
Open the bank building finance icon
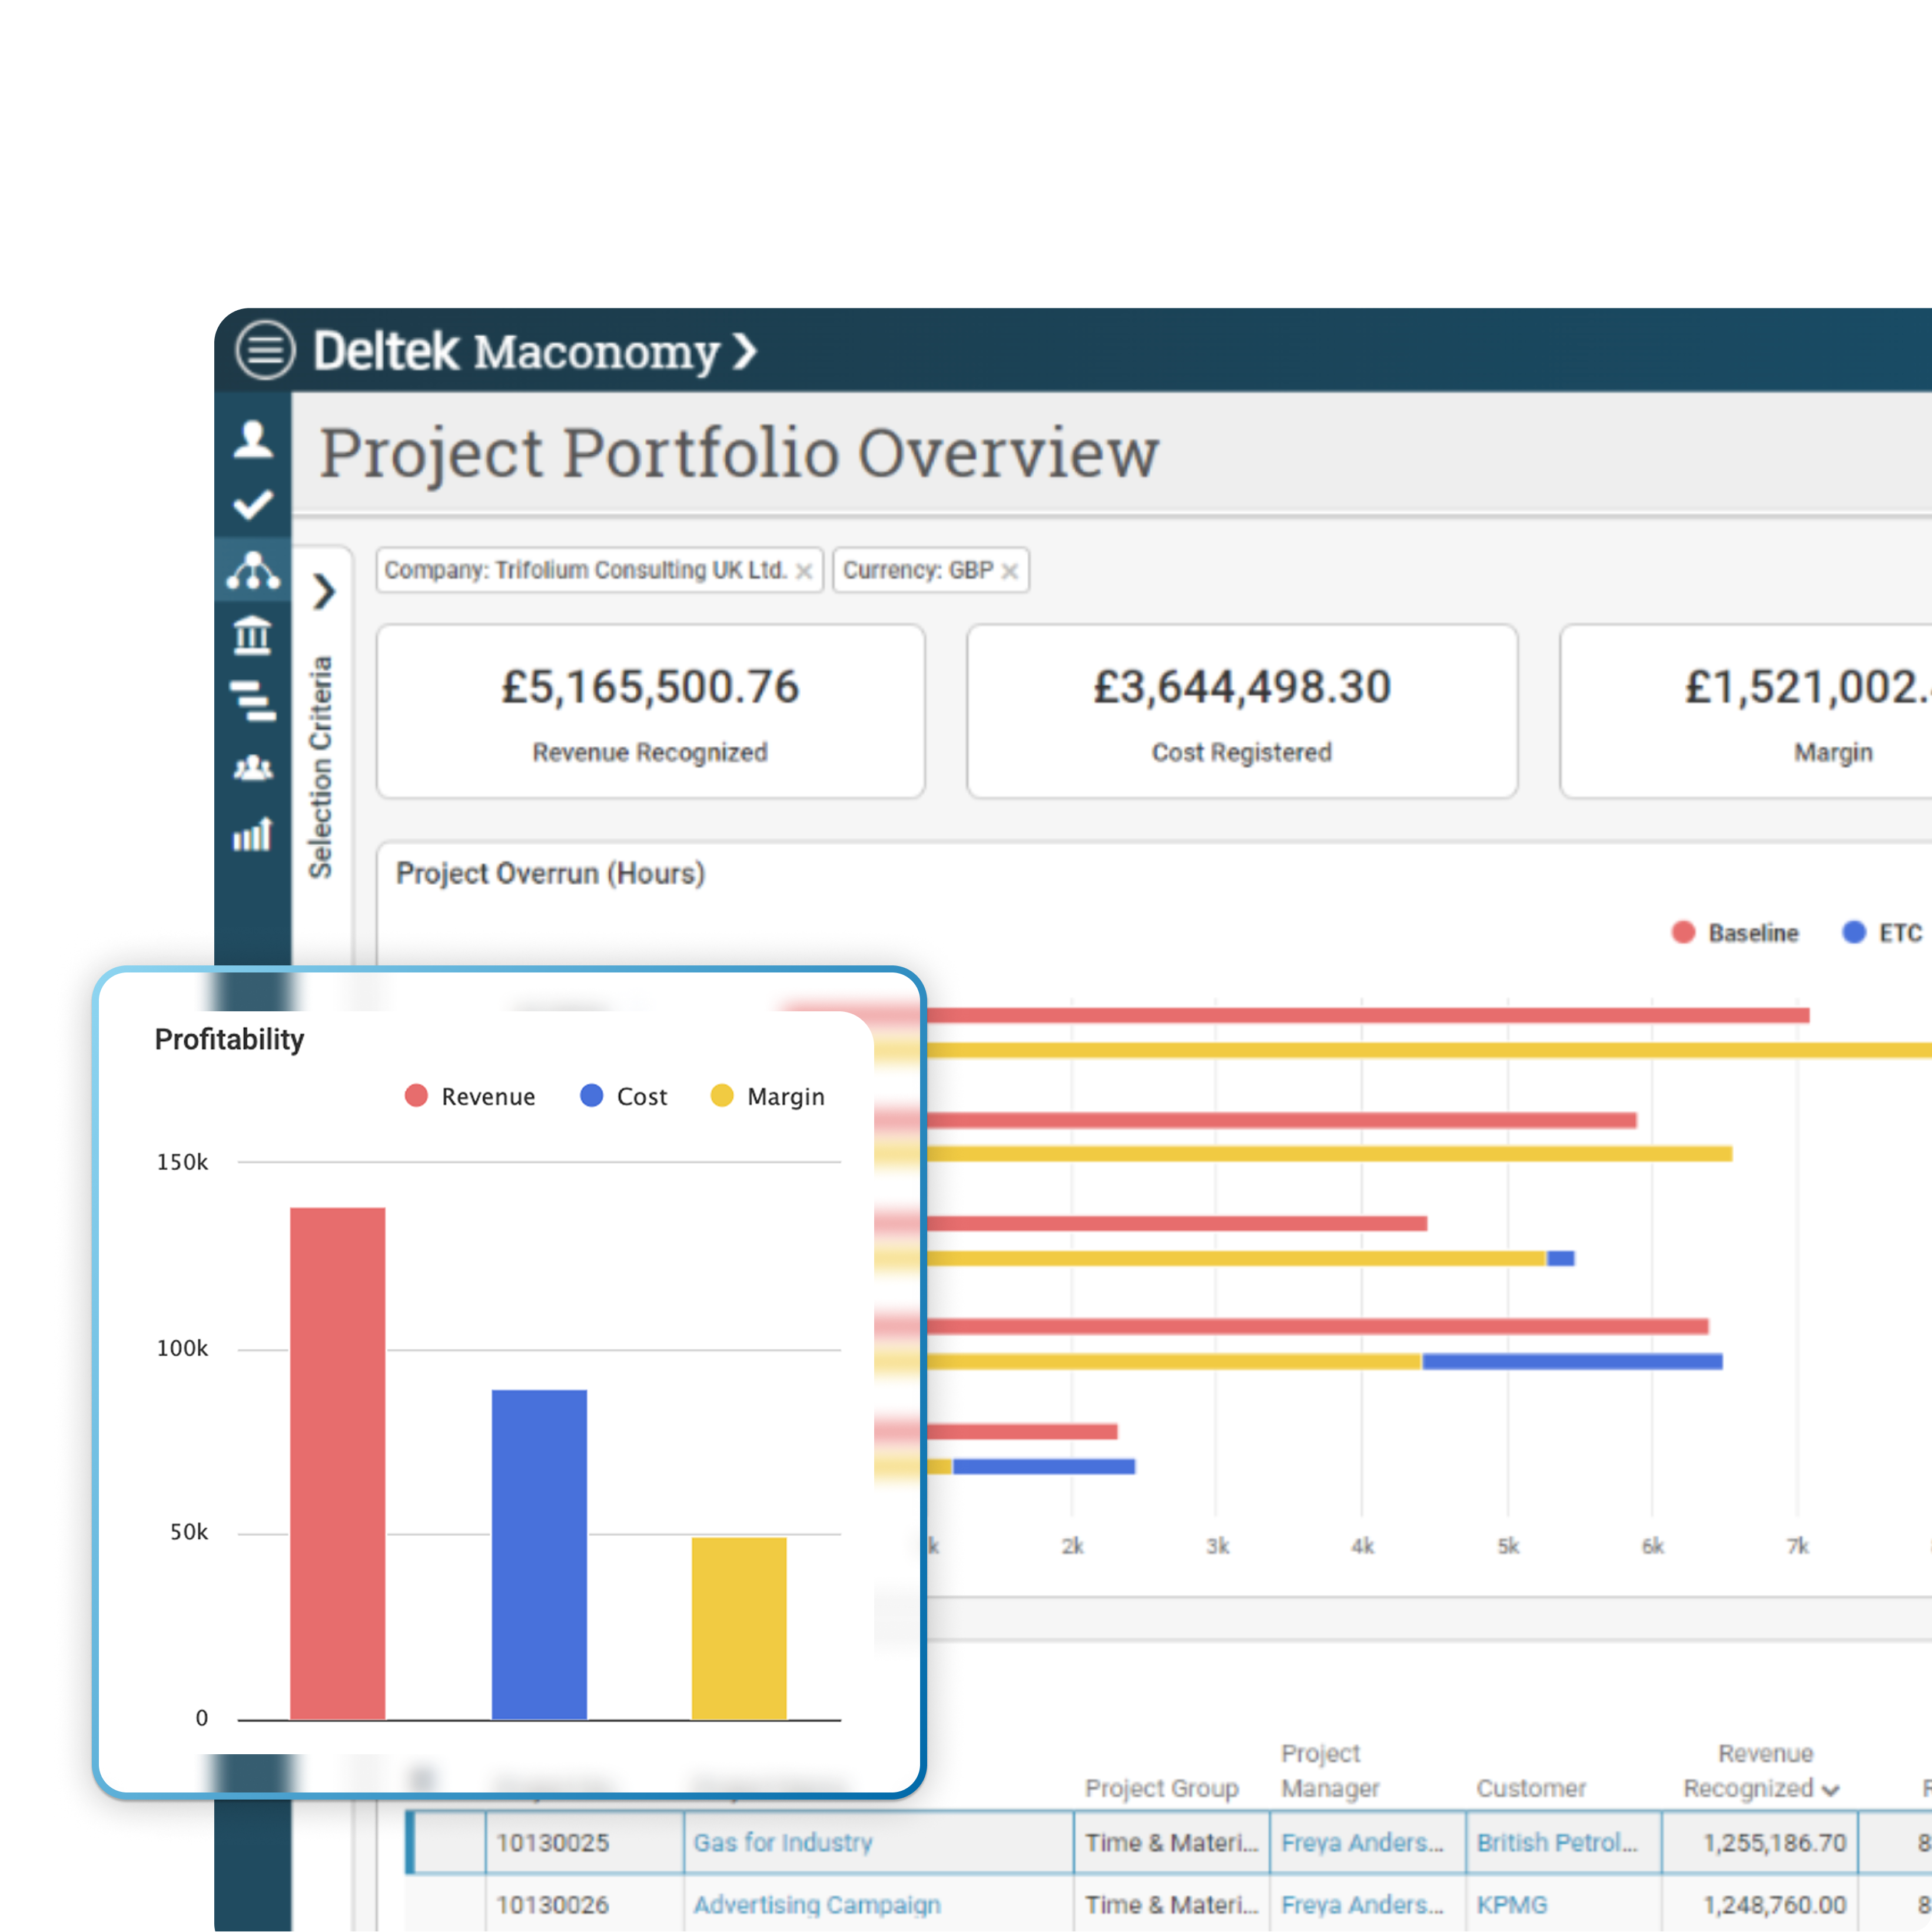coord(253,636)
